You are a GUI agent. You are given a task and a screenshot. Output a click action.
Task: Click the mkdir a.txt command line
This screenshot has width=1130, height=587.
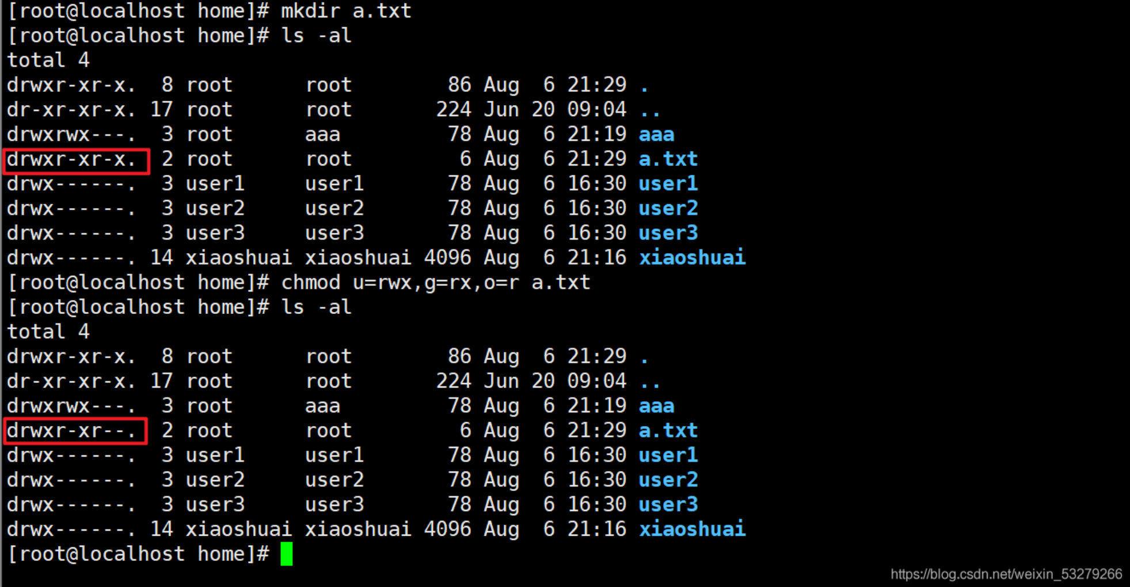point(210,11)
